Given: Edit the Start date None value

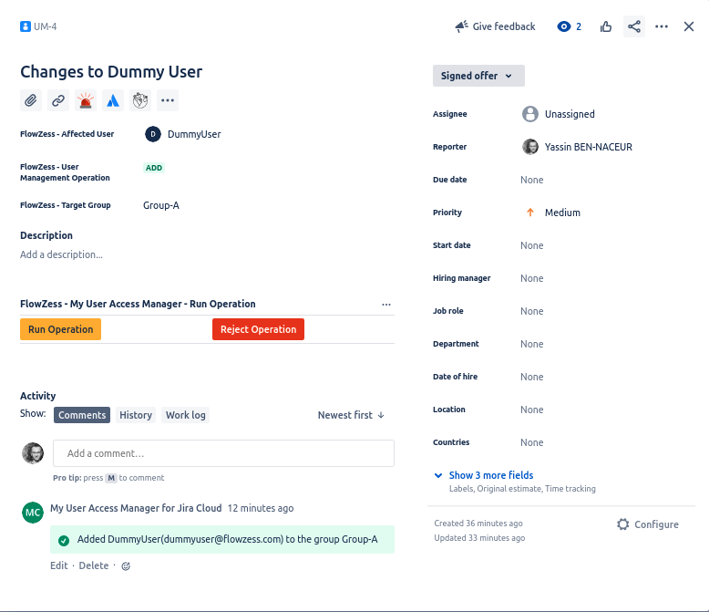Looking at the screenshot, I should tap(532, 245).
